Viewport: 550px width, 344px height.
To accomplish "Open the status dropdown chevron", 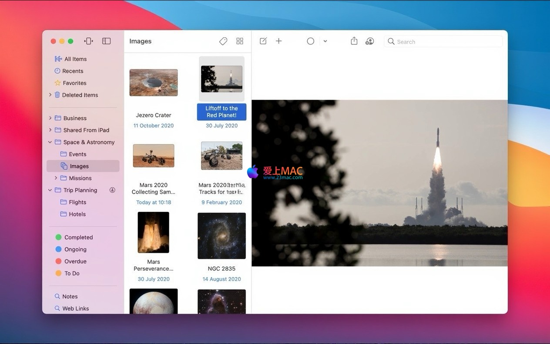I will pos(325,42).
